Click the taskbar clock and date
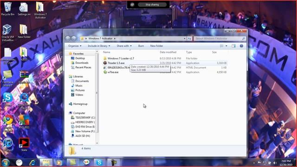This screenshot has height=167, width=297. coord(286,163)
